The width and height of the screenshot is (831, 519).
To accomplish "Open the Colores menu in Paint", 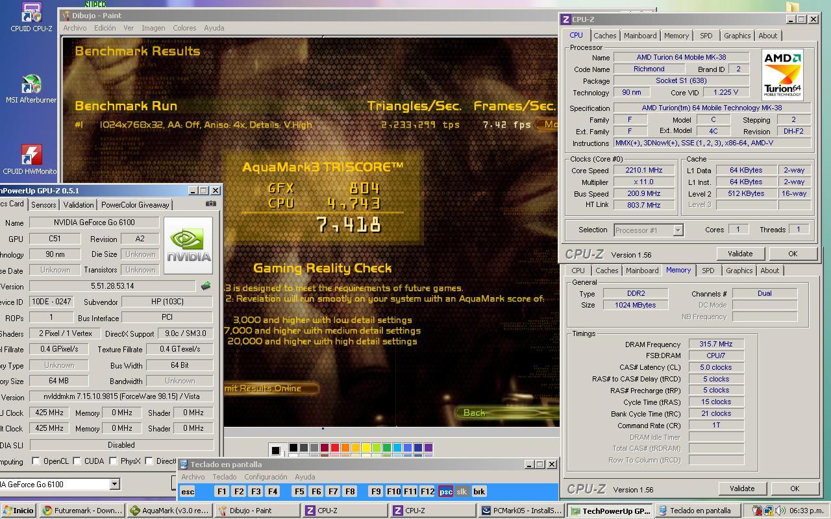I will tap(184, 28).
